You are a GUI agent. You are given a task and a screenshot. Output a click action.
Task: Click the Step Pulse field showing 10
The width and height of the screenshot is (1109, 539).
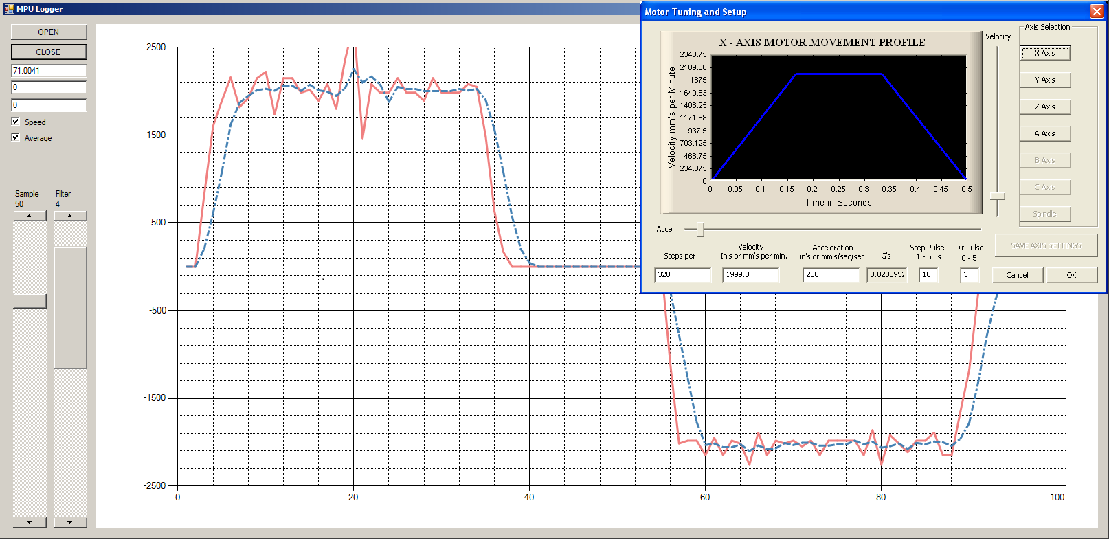928,274
